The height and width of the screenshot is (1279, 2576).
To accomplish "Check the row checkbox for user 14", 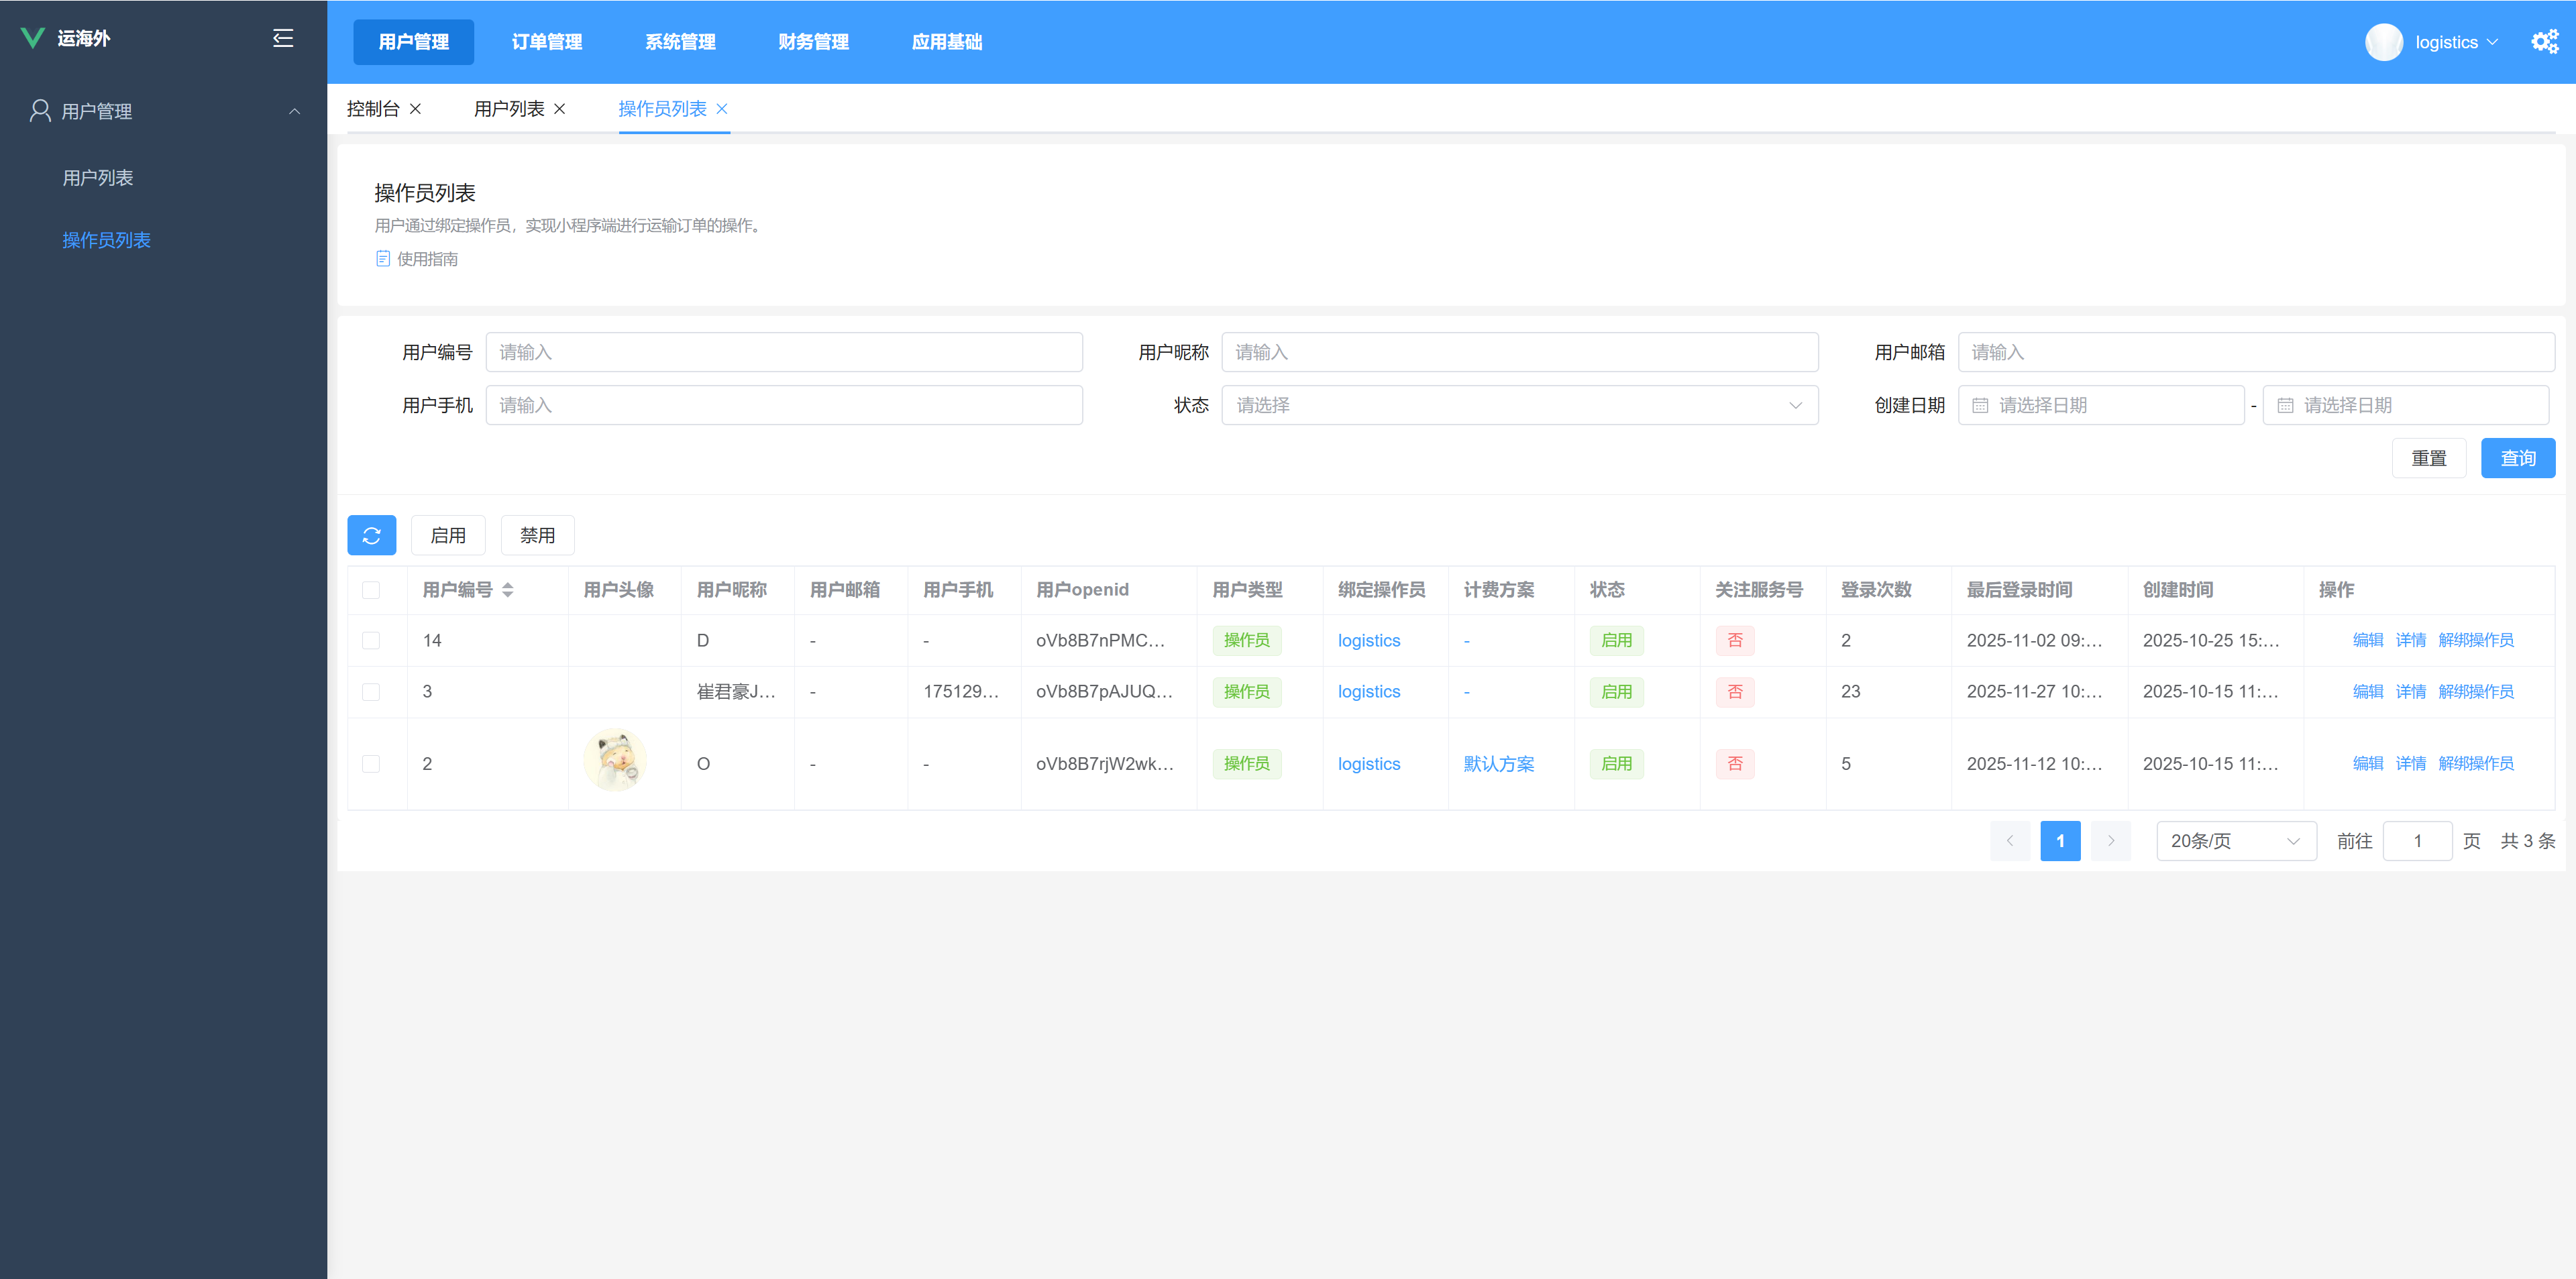I will pyautogui.click(x=371, y=640).
